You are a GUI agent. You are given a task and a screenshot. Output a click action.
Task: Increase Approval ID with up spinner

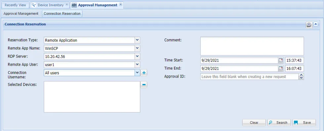click(x=302, y=75)
